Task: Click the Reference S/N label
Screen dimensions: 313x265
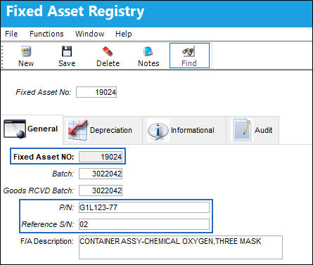Action: click(48, 224)
